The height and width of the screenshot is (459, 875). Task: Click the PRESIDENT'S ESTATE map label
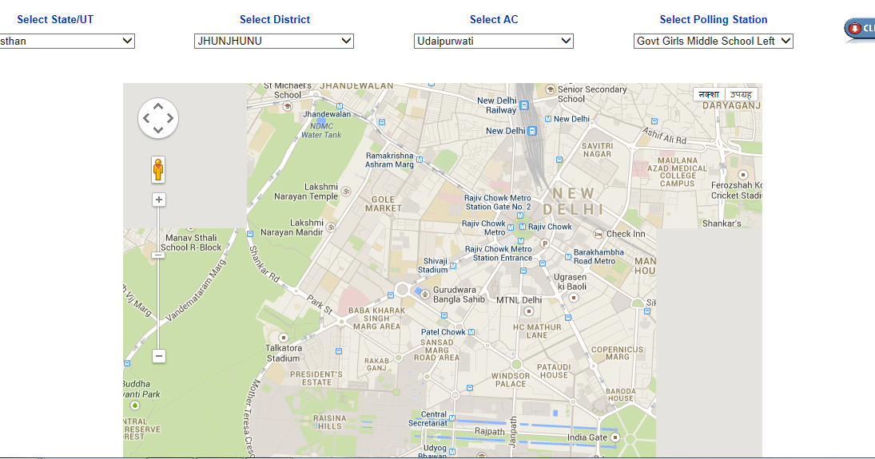tap(316, 378)
